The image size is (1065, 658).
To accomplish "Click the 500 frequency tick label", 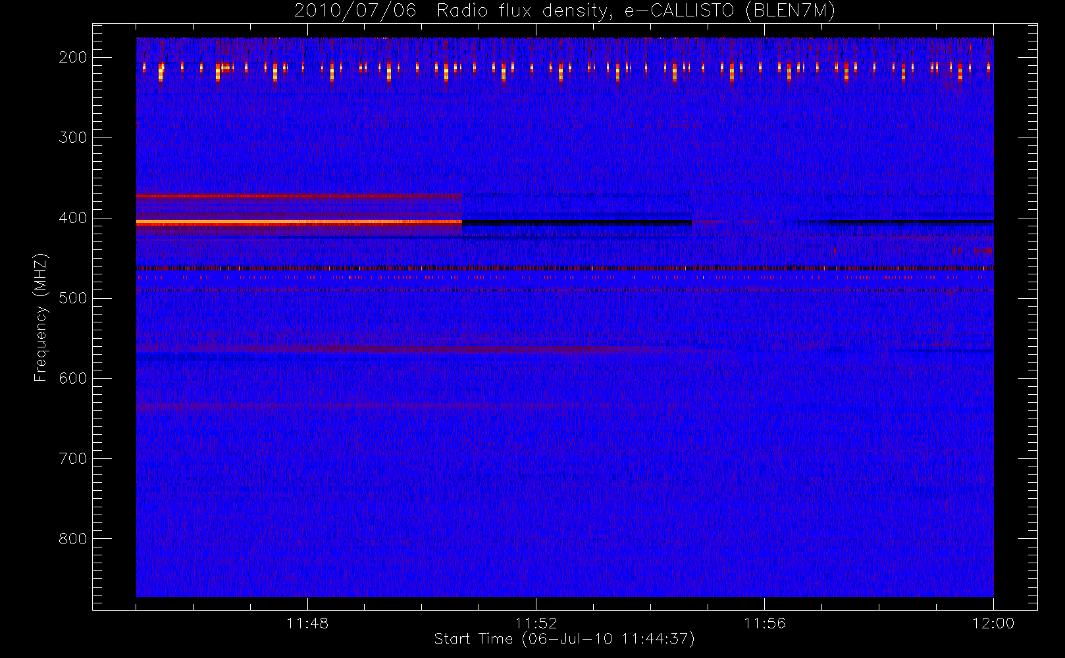I will point(73,298).
